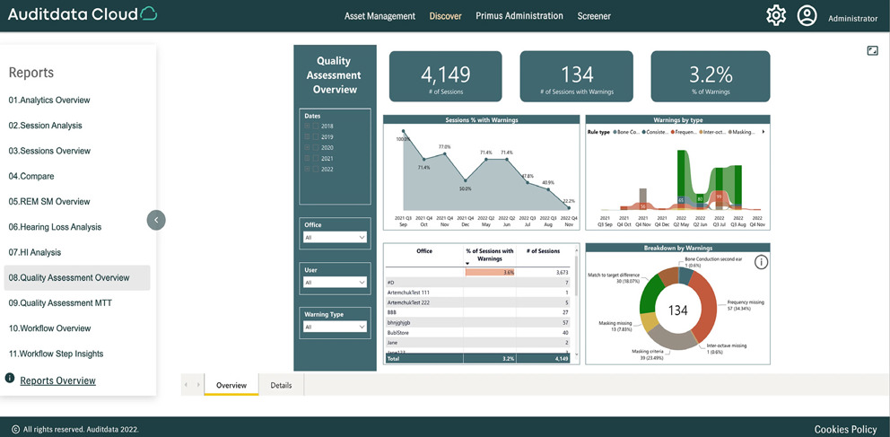
Task: Open 01.Analytics Overview report
Action: click(49, 101)
